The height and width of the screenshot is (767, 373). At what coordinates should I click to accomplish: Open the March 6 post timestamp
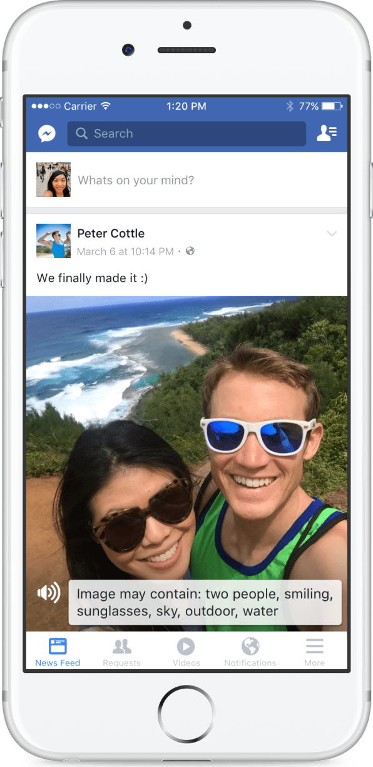point(125,251)
